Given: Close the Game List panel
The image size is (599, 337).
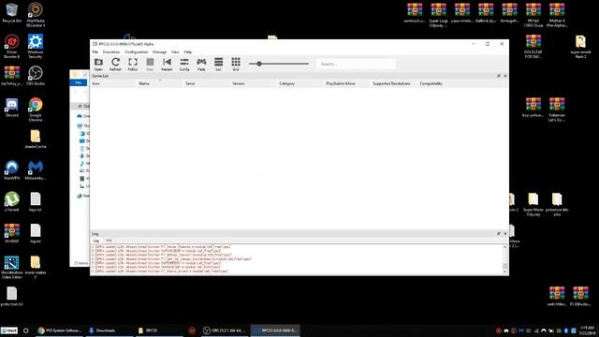Looking at the screenshot, I should click(x=505, y=76).
